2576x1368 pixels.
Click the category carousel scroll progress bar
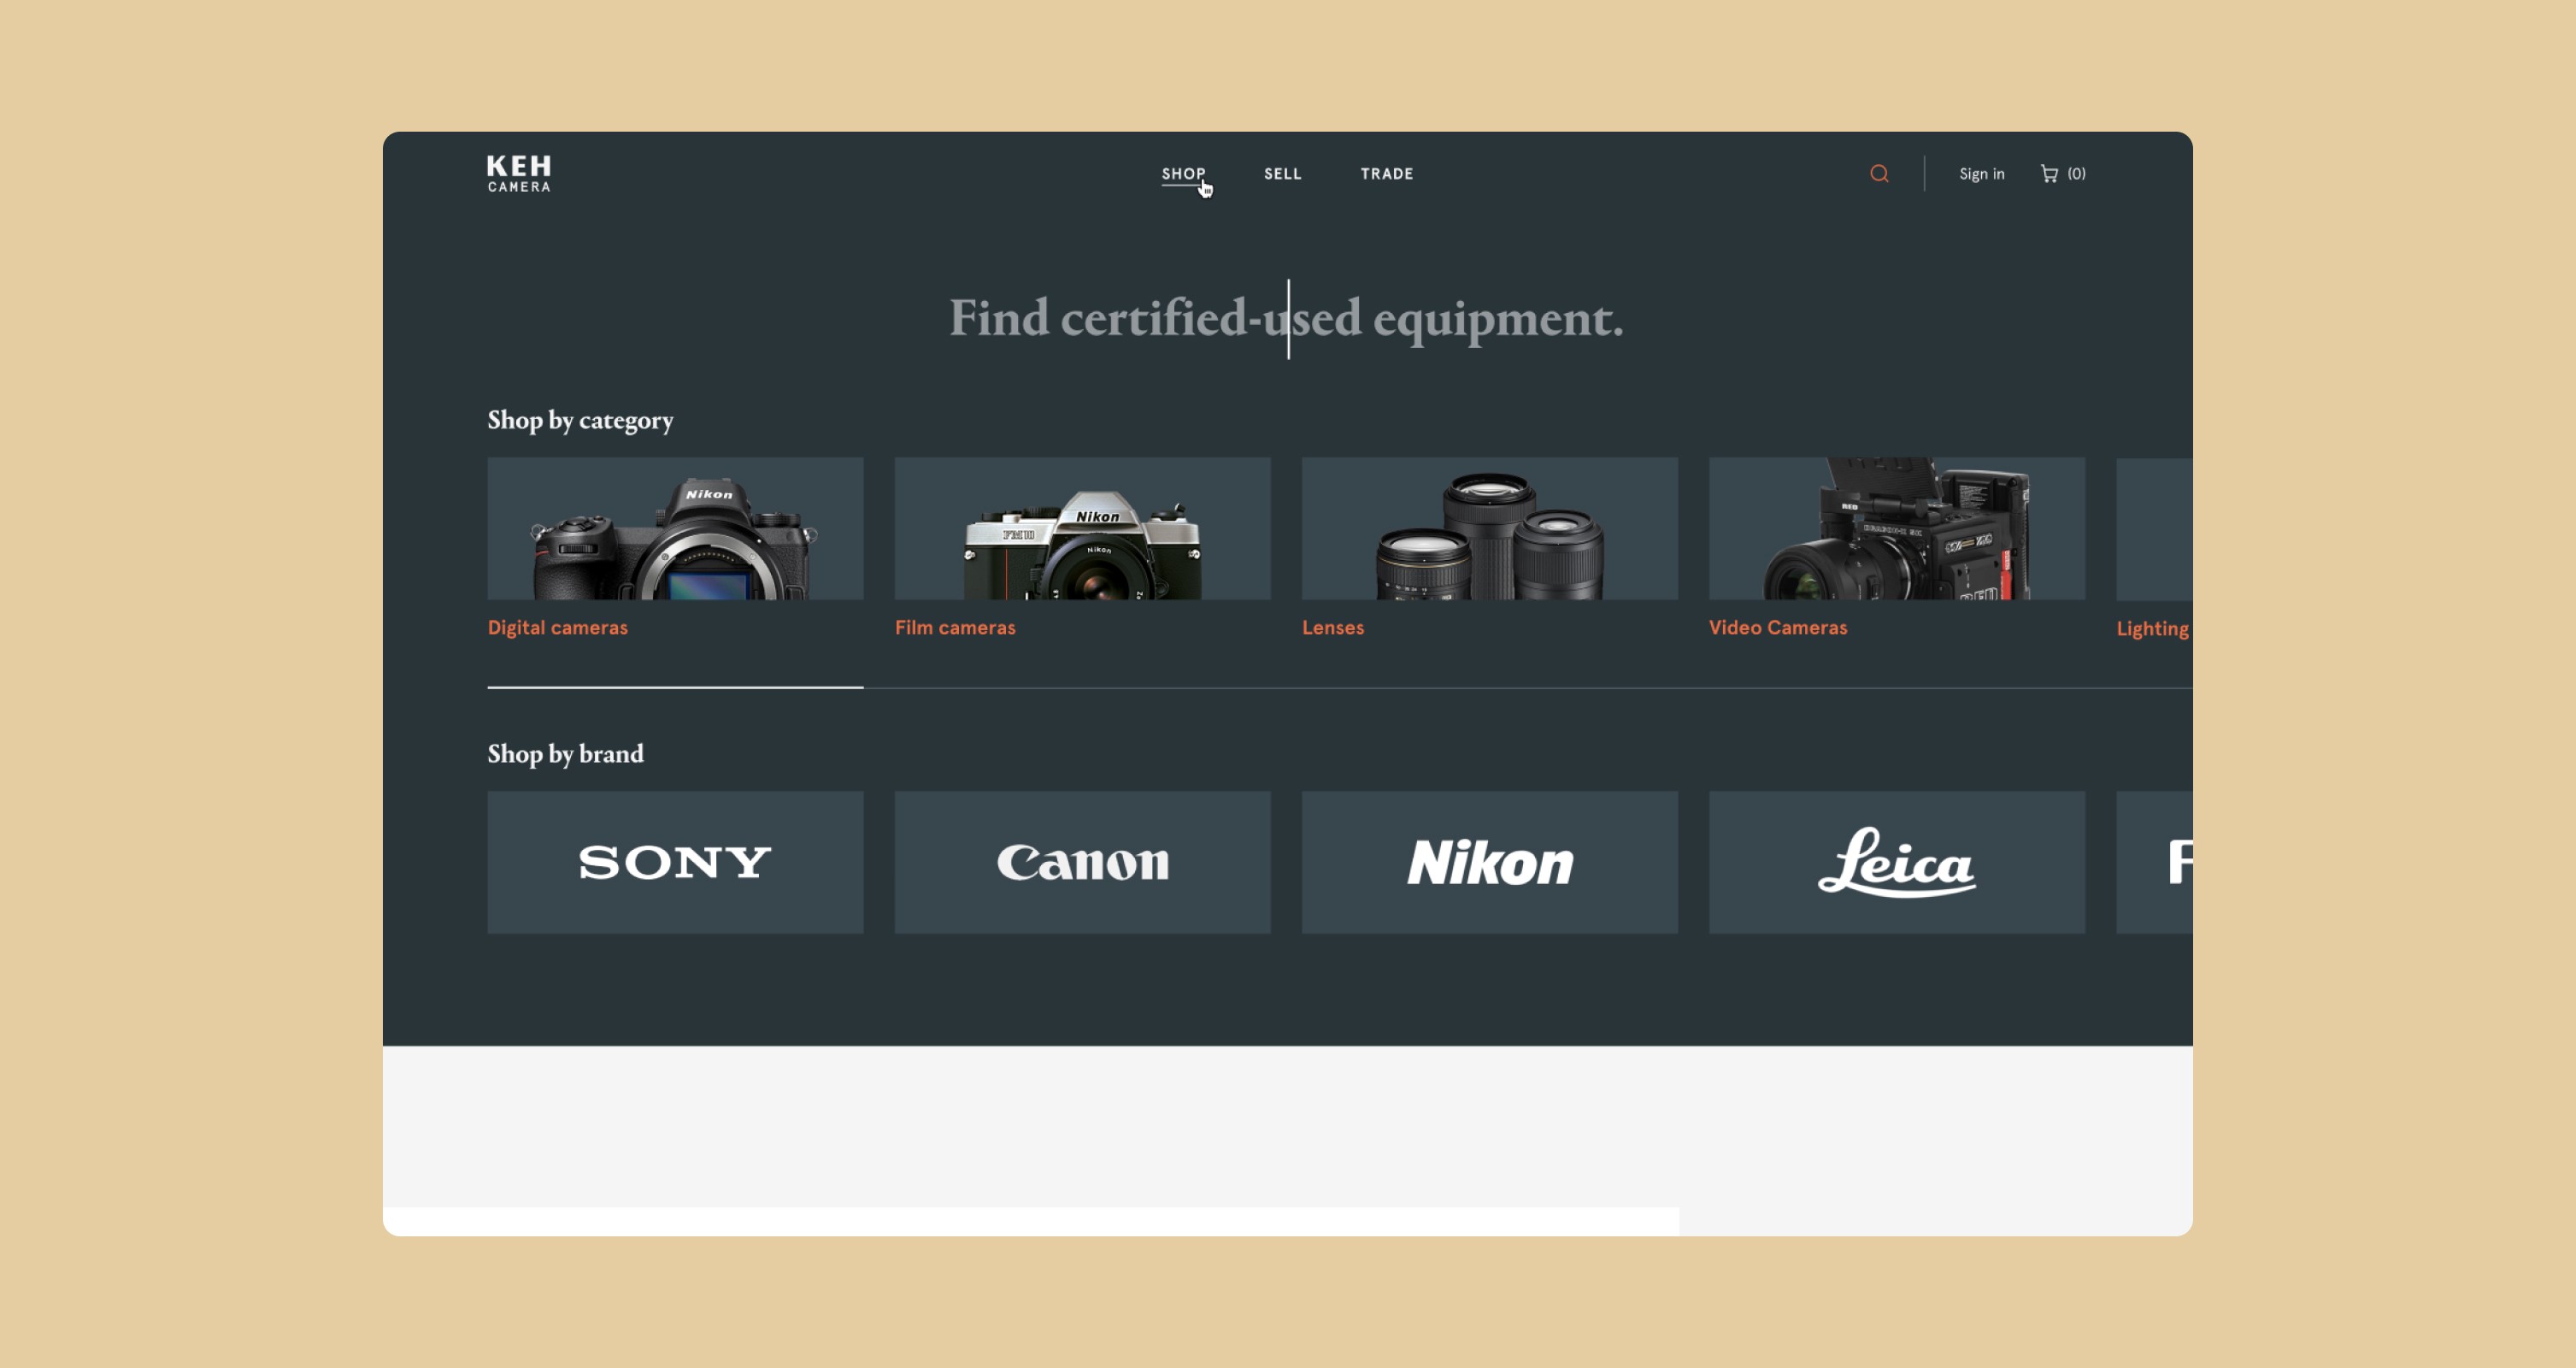point(1339,687)
